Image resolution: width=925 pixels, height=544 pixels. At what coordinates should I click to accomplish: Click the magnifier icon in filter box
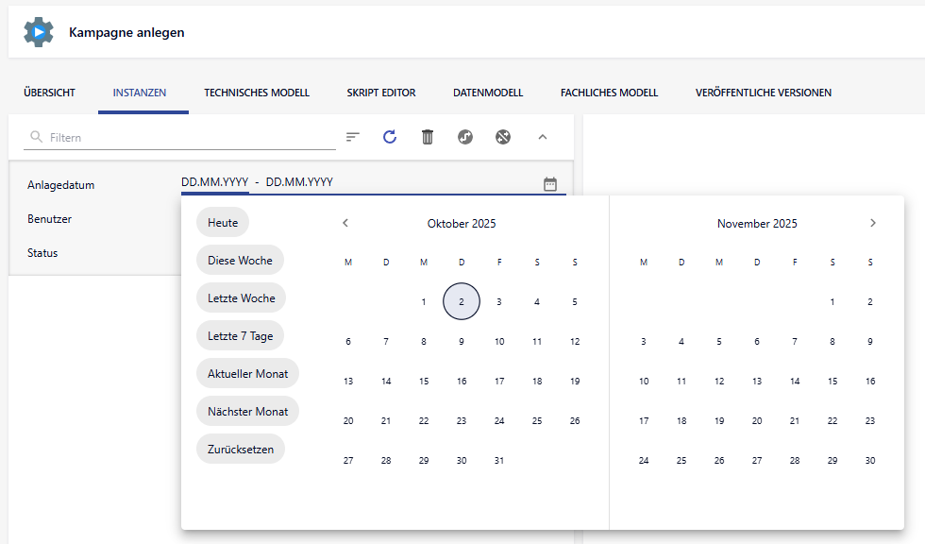[x=37, y=137]
